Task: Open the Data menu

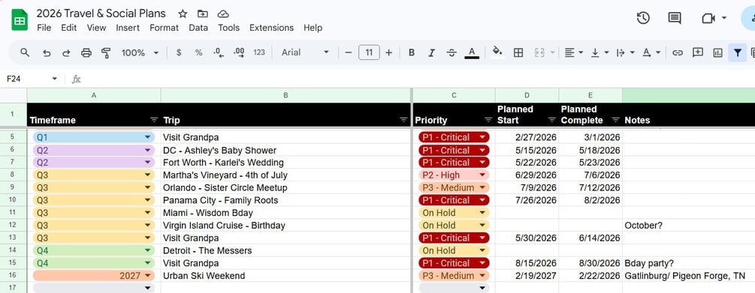Action: point(198,28)
